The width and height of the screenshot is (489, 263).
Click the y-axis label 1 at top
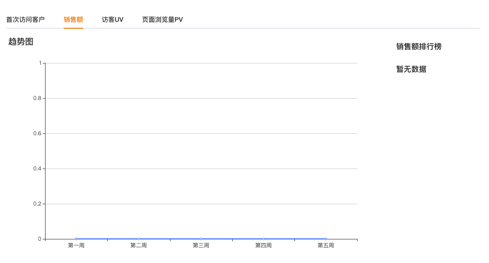point(40,63)
